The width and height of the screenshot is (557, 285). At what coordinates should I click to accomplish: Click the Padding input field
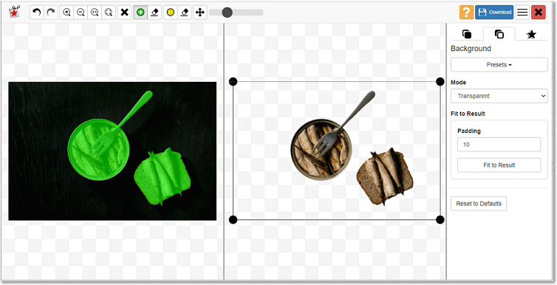(x=499, y=145)
